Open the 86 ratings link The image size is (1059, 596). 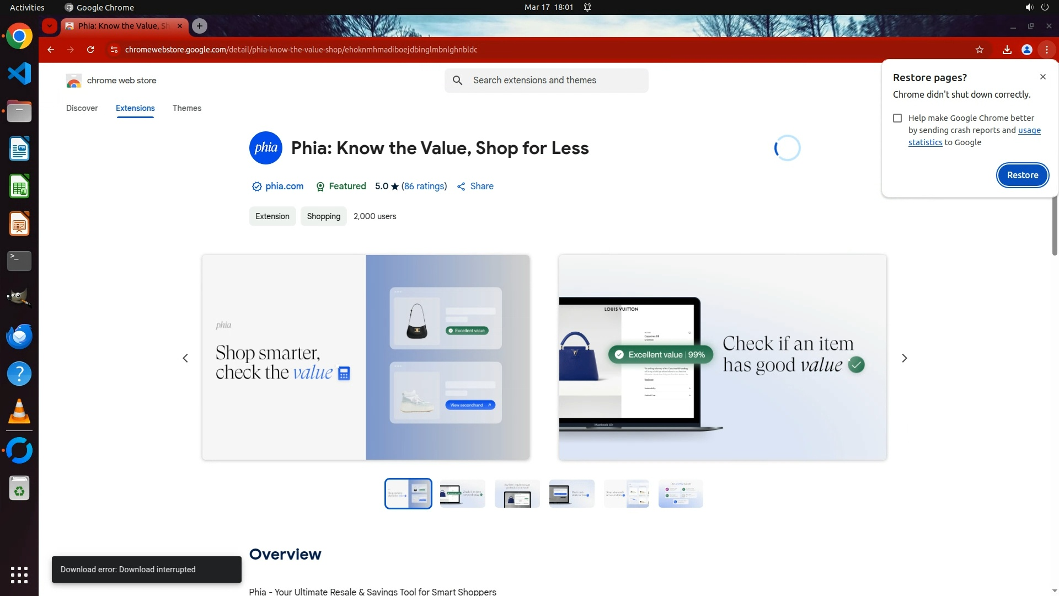424,187
